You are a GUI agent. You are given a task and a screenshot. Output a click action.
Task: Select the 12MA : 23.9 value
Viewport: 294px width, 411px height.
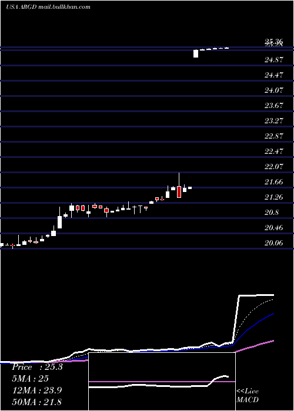click(x=36, y=390)
